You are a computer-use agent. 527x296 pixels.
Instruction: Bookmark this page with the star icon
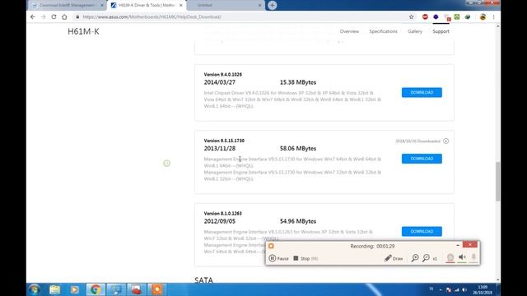(x=411, y=16)
